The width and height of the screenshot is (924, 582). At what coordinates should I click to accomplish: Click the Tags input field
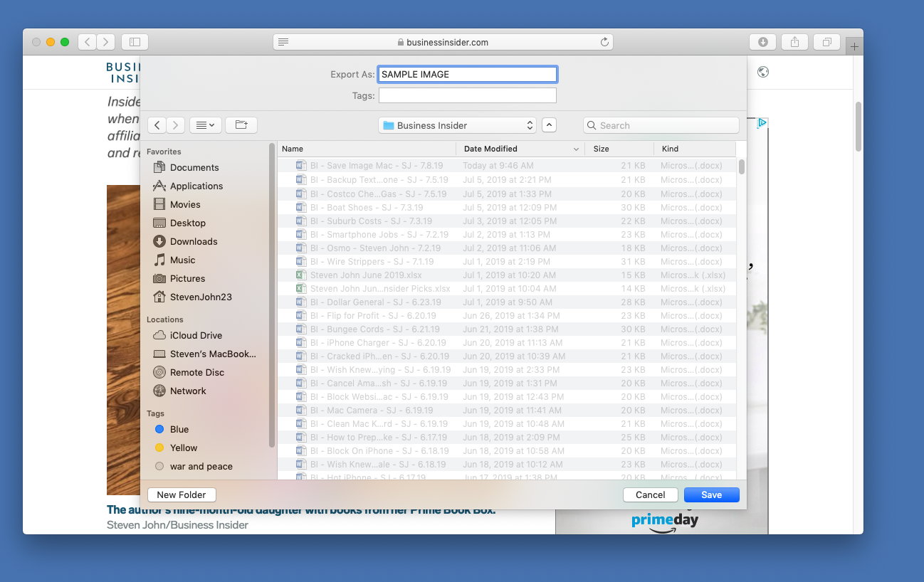(468, 95)
